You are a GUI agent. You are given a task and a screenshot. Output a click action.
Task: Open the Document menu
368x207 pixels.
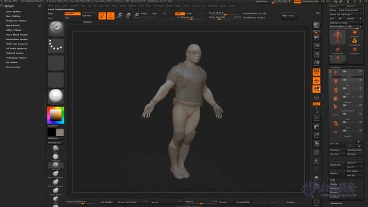point(74,6)
